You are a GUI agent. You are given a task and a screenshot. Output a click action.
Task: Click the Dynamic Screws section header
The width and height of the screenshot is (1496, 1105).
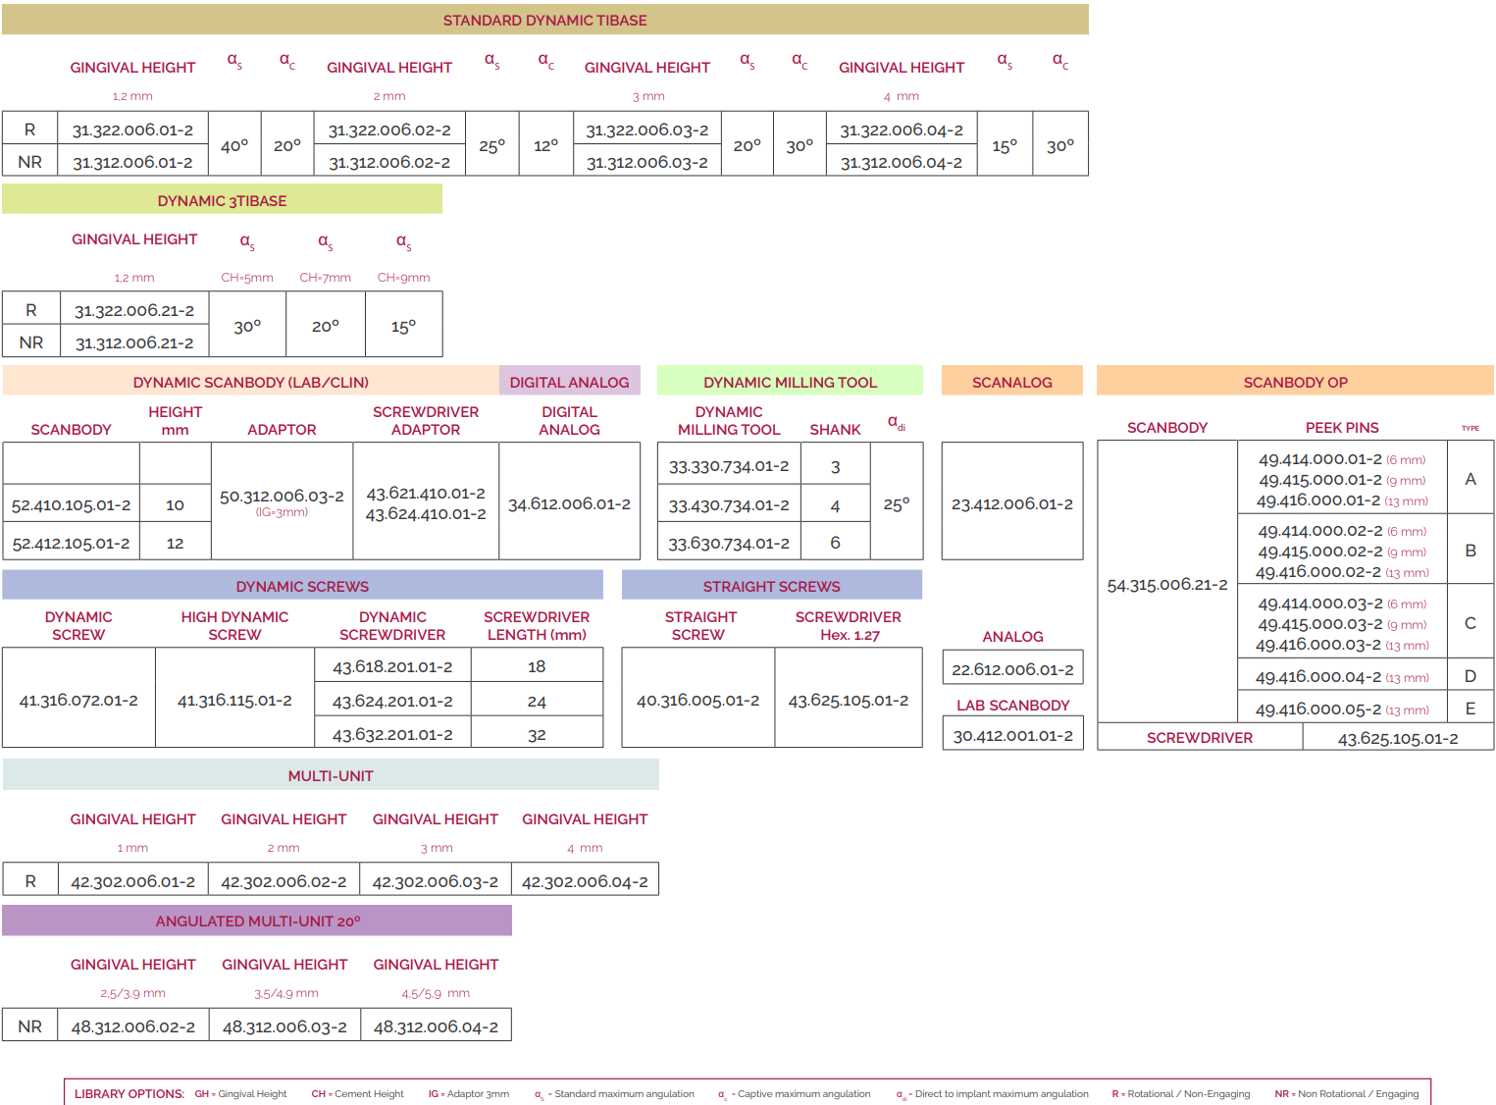point(302,586)
